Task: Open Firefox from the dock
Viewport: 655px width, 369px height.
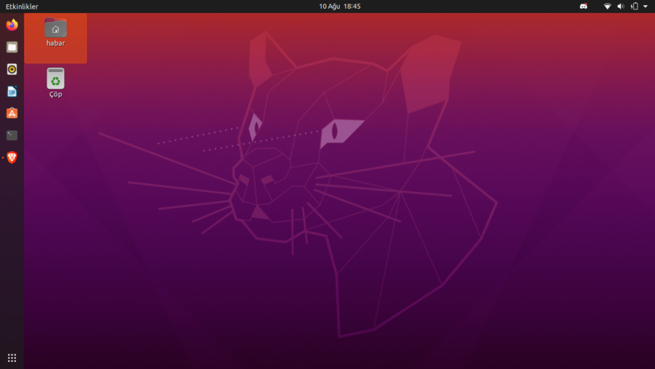Action: point(12,25)
